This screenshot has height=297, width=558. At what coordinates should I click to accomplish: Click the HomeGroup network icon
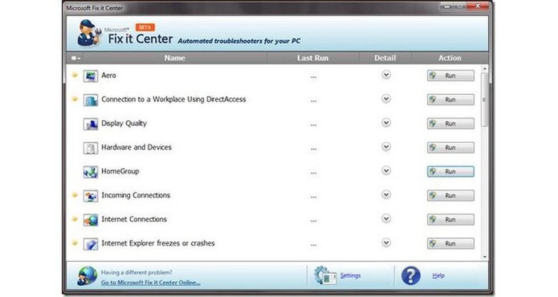(x=90, y=172)
